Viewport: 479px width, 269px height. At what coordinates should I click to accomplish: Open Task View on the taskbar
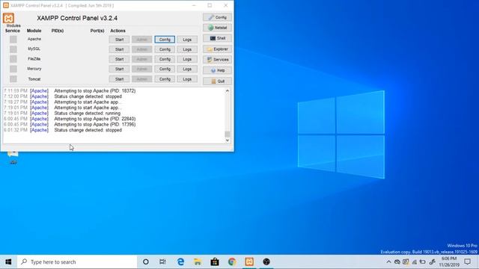click(x=162, y=262)
